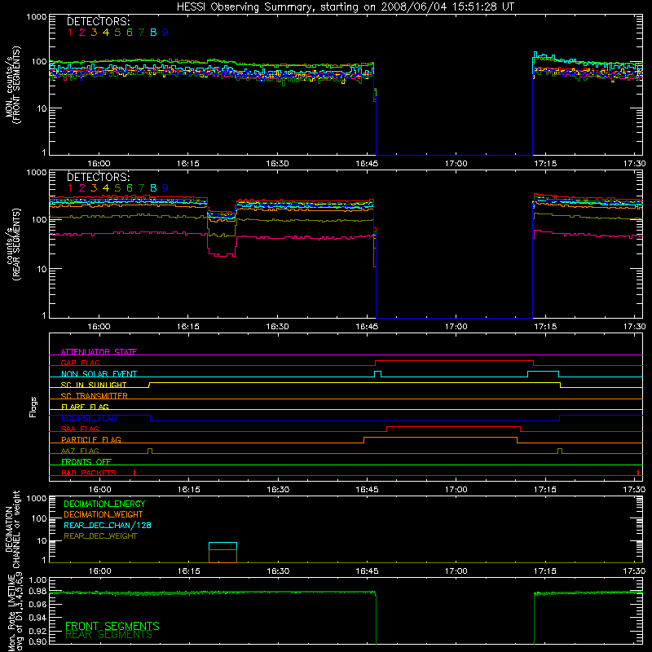Click the 16:45 time label under Flags plot
Image resolution: width=652 pixels, height=652 pixels.
[368, 490]
